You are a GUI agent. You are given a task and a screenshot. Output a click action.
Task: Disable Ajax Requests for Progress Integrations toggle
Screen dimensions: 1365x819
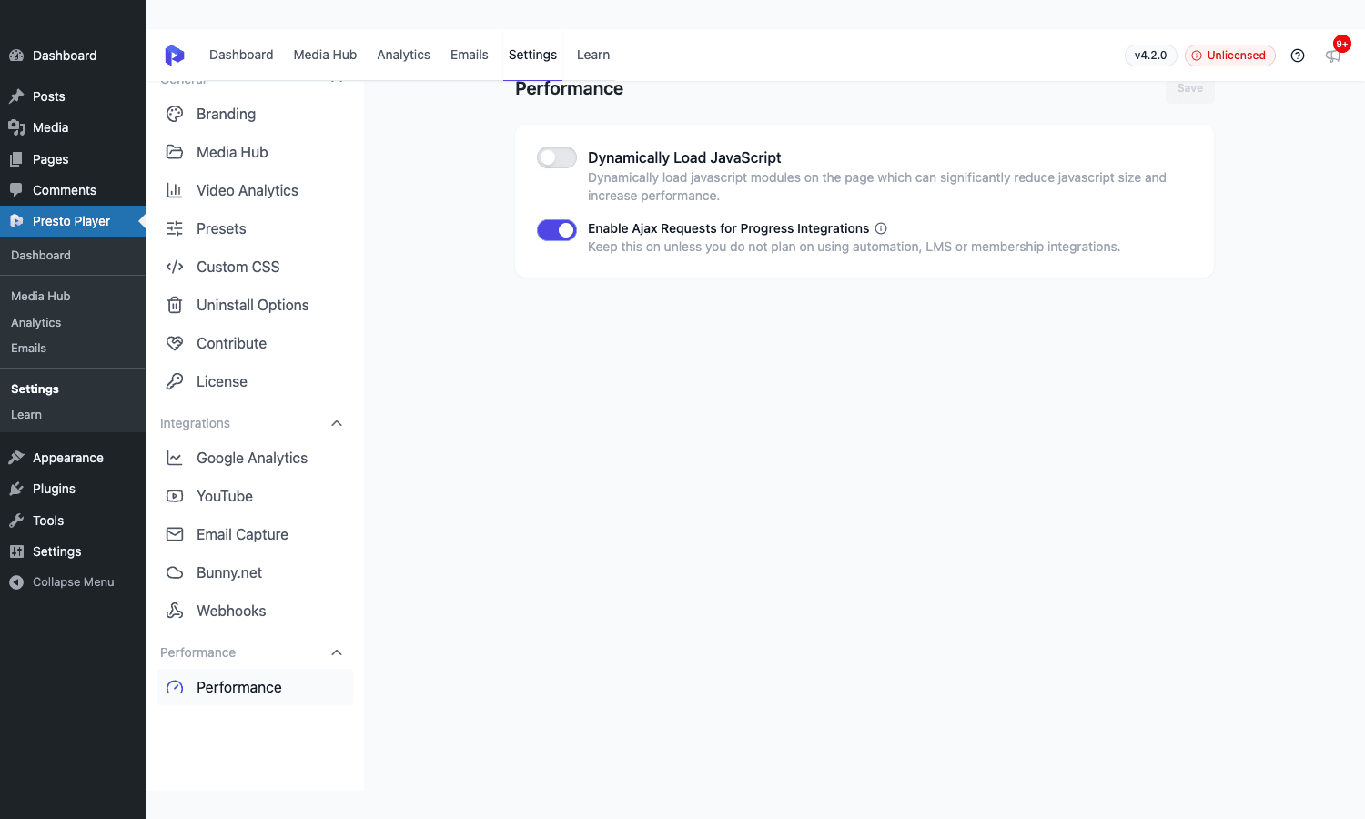pyautogui.click(x=557, y=230)
